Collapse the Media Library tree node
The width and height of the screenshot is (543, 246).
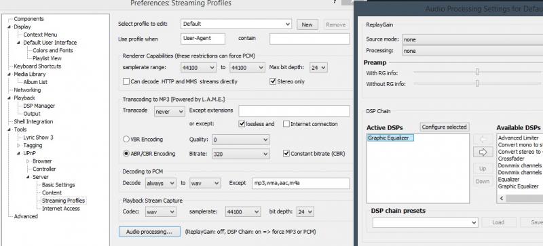coord(10,75)
